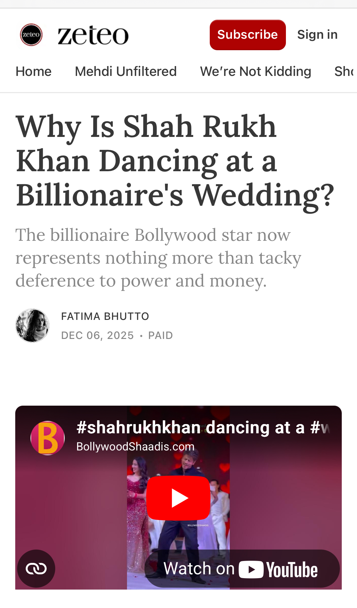Go to the Home tab
The image size is (357, 608).
34,71
